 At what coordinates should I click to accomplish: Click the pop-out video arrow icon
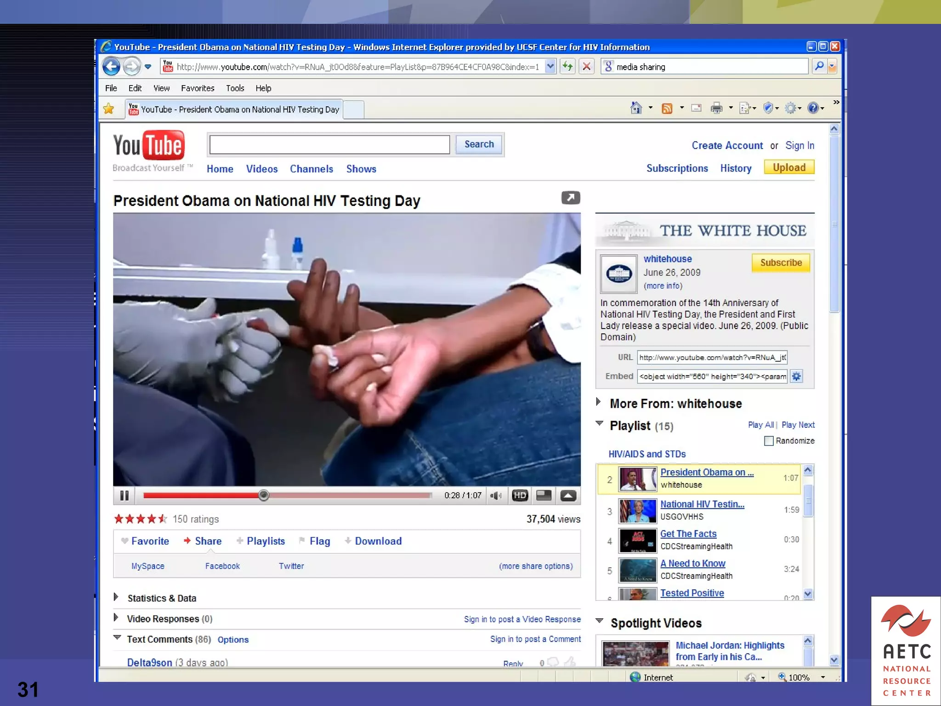(571, 198)
